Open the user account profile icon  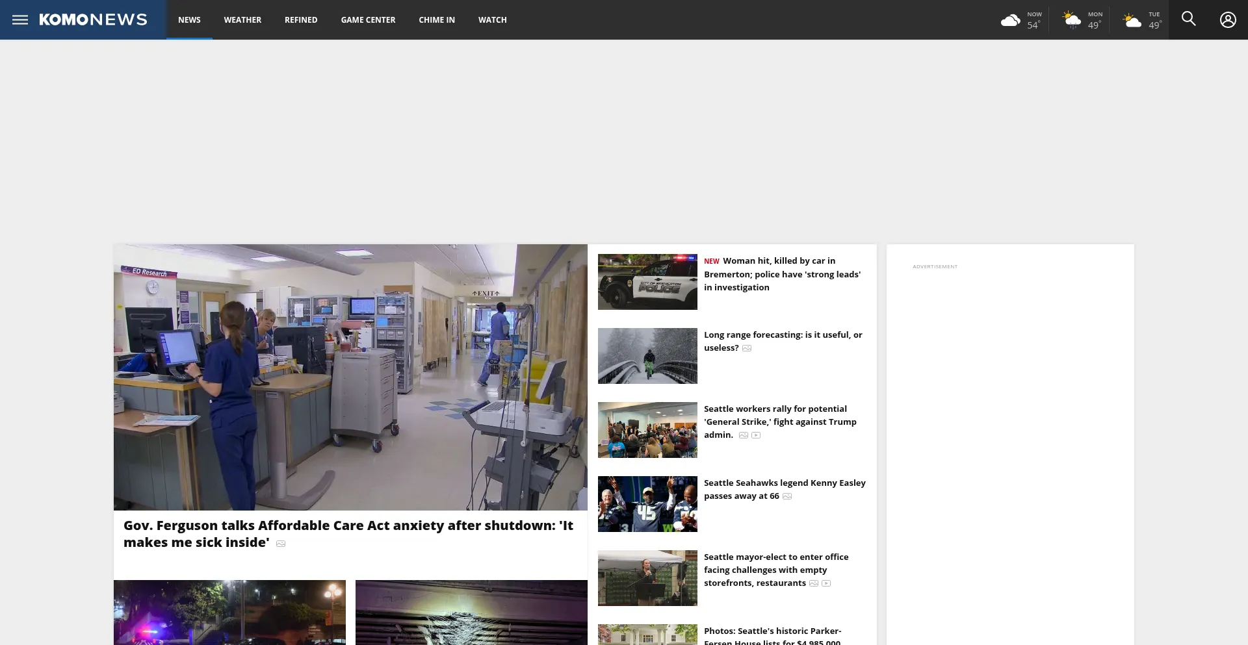pyautogui.click(x=1227, y=19)
